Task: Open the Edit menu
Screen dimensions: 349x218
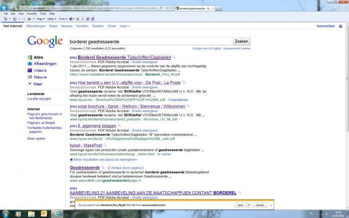Action: pyautogui.click(x=13, y=13)
